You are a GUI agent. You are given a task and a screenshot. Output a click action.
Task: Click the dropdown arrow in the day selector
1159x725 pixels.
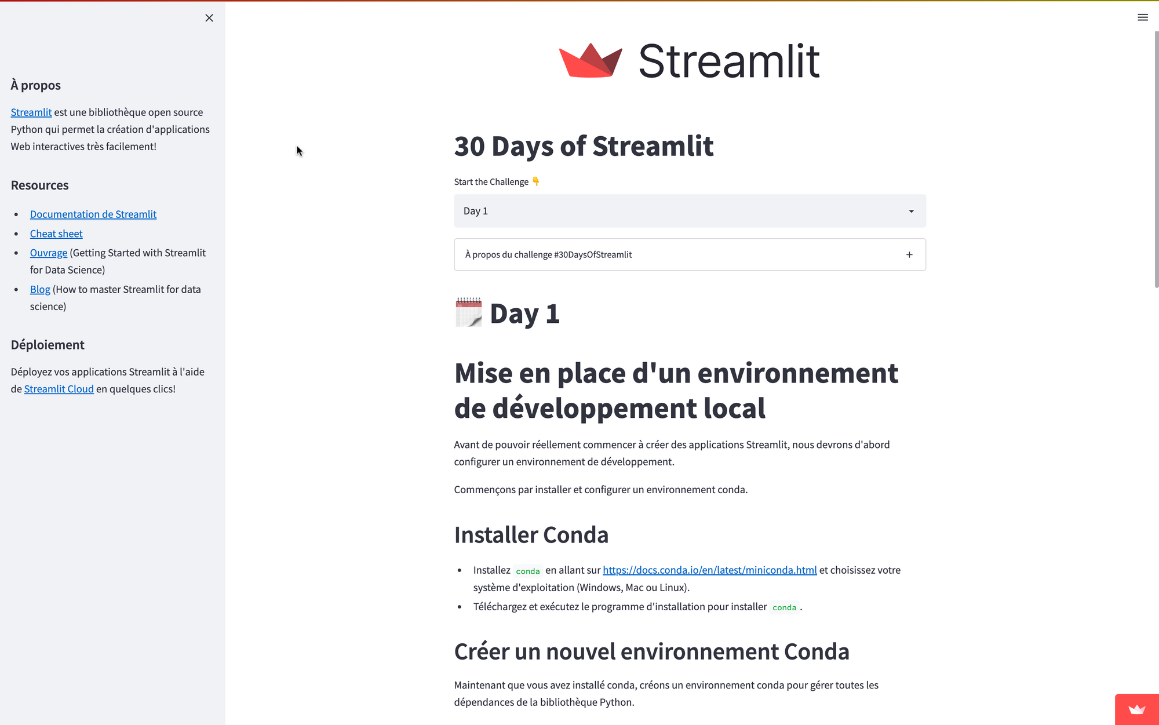tap(911, 212)
